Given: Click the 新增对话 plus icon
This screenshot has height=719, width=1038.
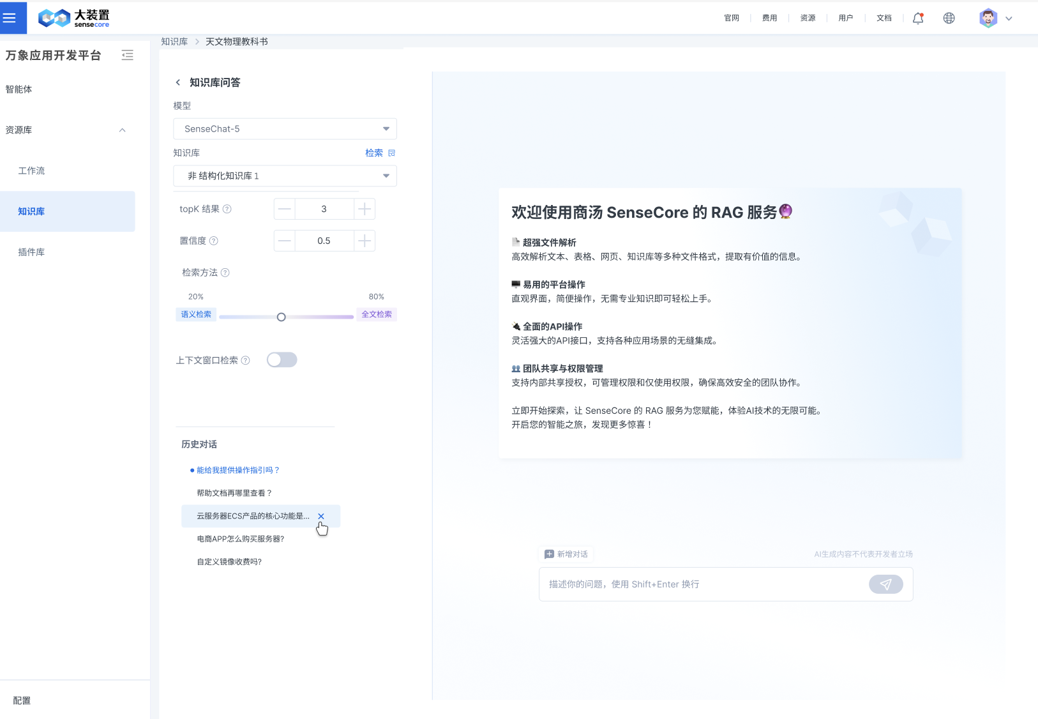Looking at the screenshot, I should pos(549,554).
